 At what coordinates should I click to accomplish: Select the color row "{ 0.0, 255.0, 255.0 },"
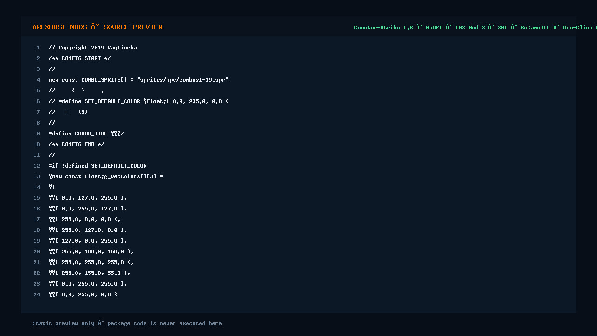point(88,284)
